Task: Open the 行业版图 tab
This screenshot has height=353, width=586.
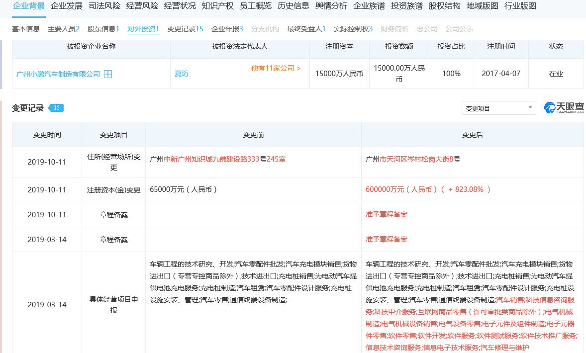Action: (520, 6)
